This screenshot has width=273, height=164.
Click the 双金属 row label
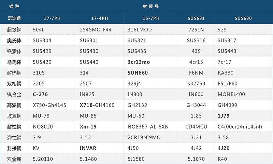coord(14,159)
